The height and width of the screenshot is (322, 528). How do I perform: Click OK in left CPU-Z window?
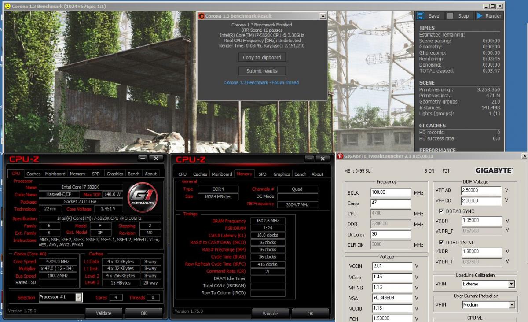(x=144, y=313)
